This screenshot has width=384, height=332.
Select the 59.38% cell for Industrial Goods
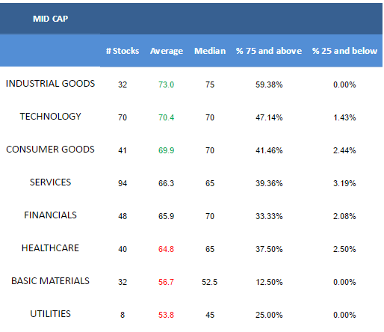pos(269,84)
